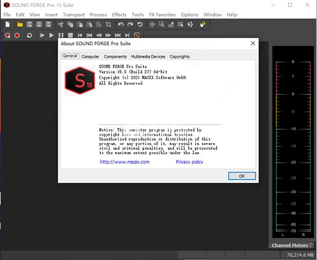Toggle Loop Playback icon
Image resolution: width=317 pixels, height=260 pixels.
click(29, 35)
